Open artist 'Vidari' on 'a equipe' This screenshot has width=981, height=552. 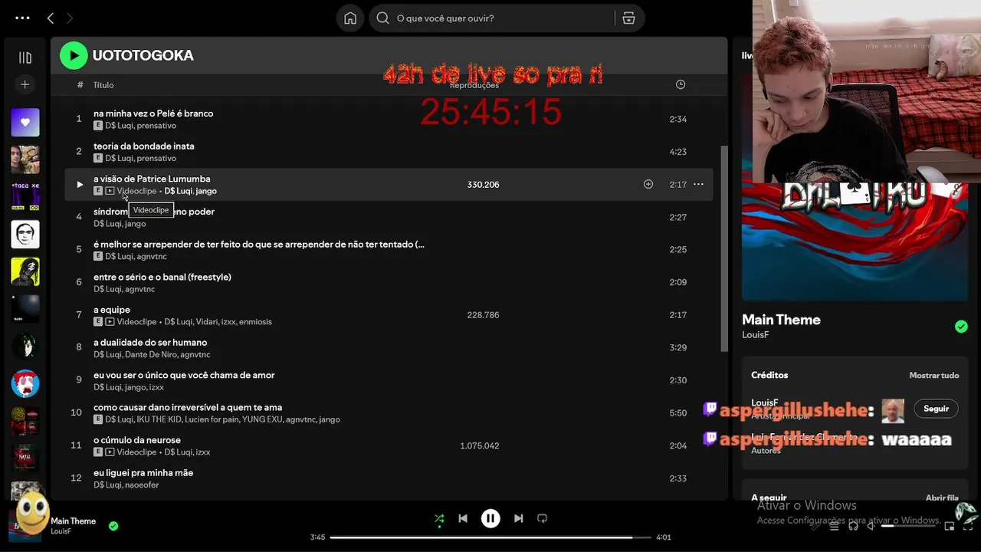point(206,322)
